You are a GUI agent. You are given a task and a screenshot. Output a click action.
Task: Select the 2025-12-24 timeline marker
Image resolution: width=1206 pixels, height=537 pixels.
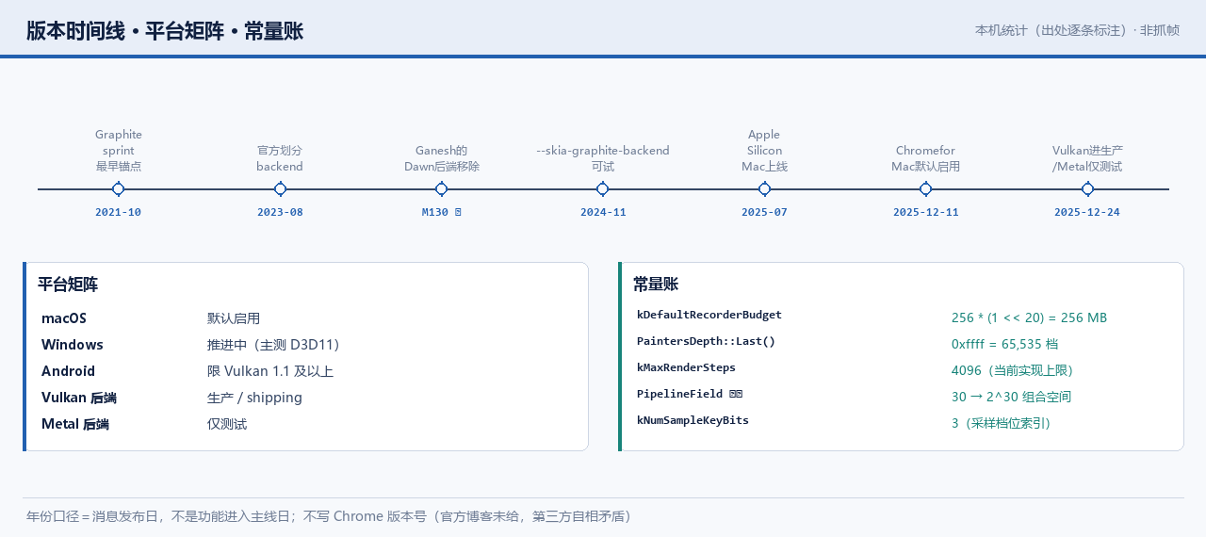point(1087,189)
